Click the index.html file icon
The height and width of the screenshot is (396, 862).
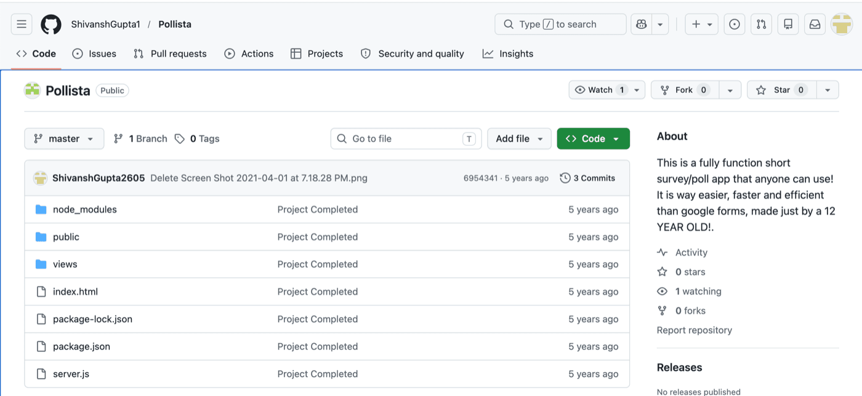41,291
